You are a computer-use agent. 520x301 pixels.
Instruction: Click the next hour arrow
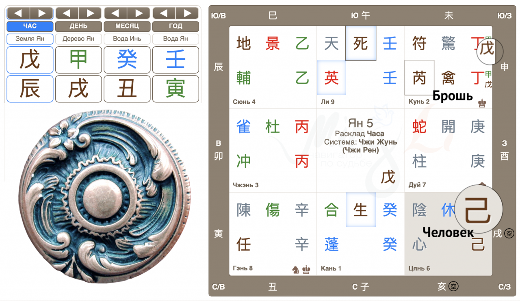[x=42, y=13]
